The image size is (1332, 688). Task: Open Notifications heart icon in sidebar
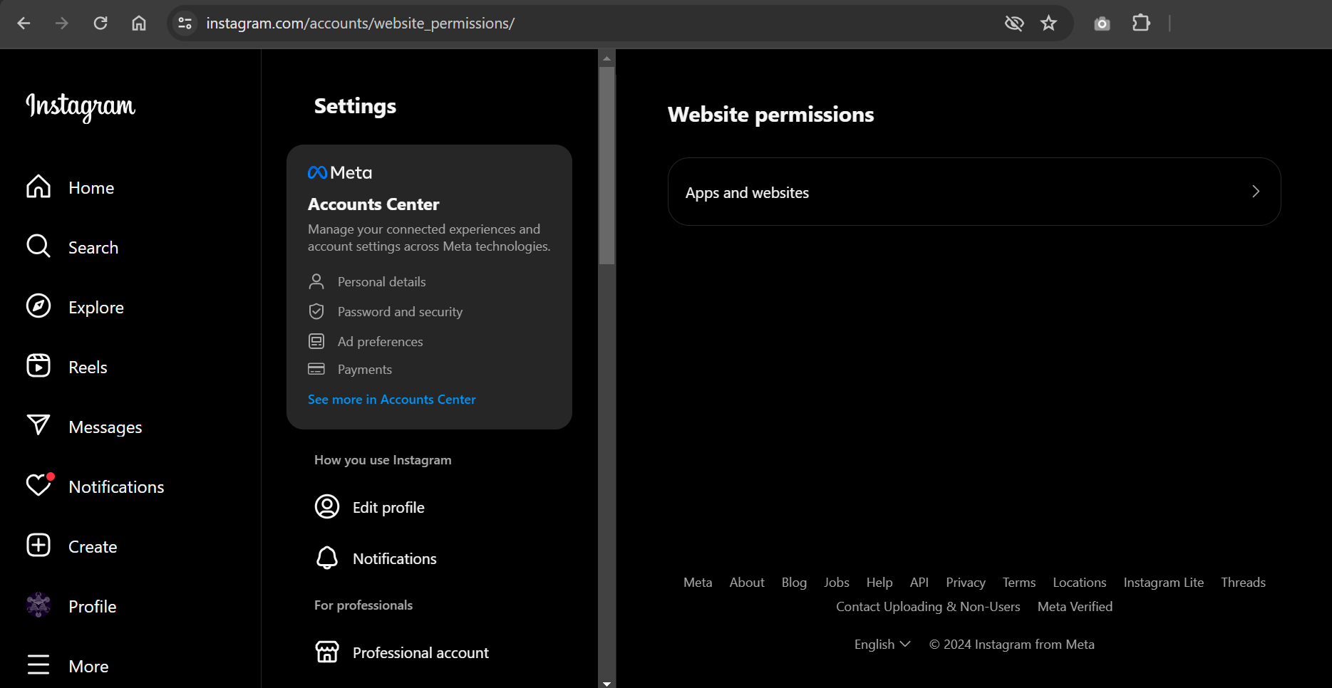coord(38,486)
